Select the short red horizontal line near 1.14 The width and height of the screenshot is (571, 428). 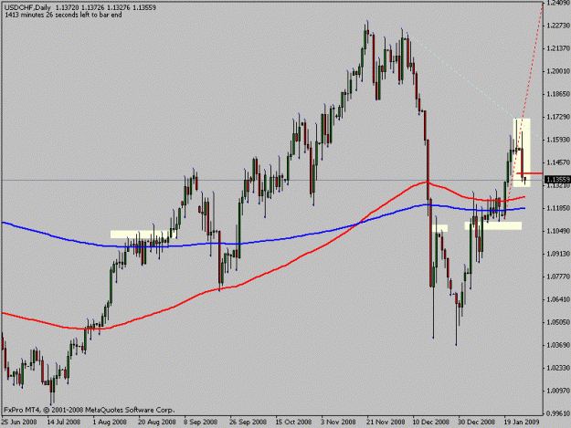[529, 173]
